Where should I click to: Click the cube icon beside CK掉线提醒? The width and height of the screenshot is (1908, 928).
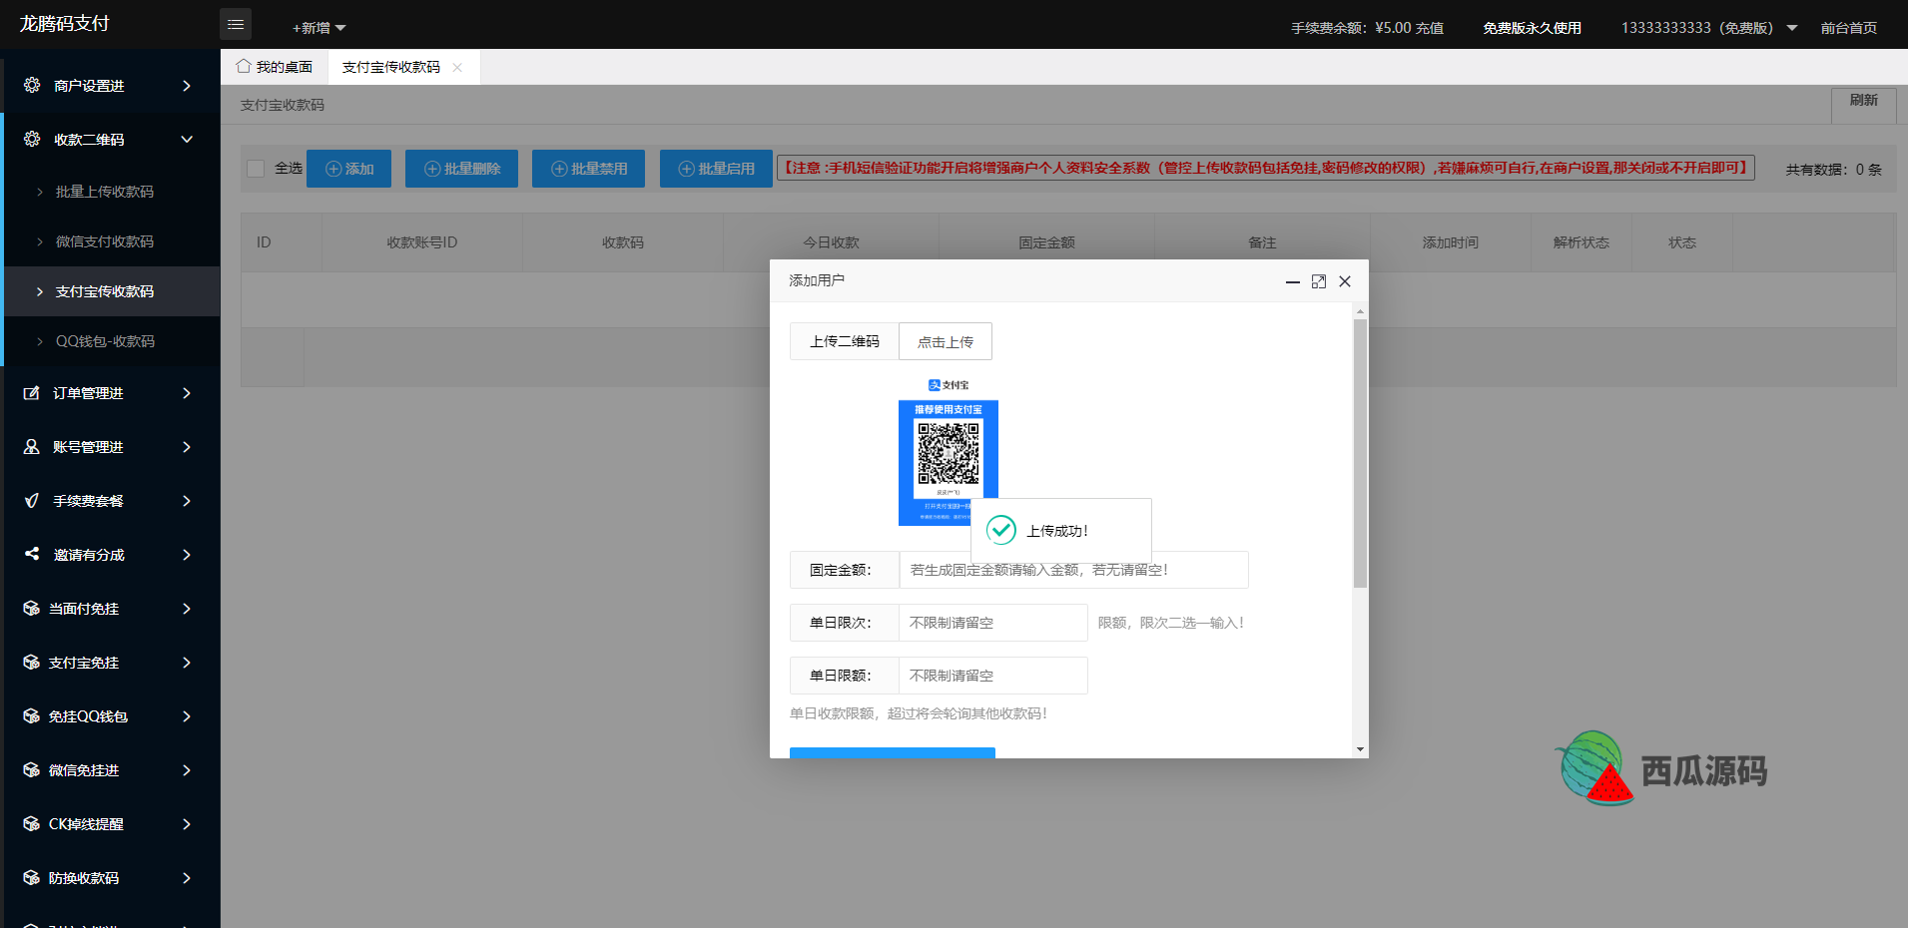tap(32, 824)
